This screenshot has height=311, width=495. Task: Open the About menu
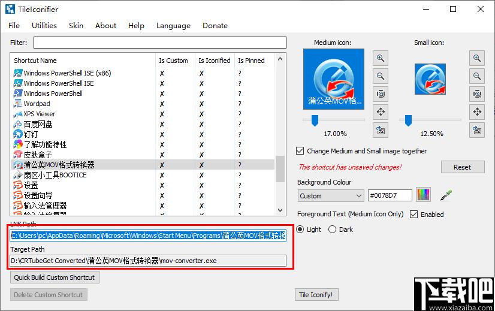(x=105, y=26)
